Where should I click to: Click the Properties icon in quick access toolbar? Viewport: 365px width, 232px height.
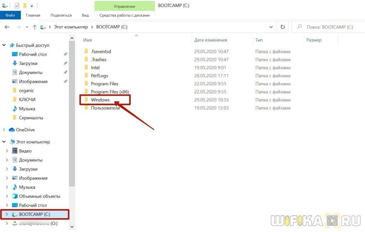(17, 6)
